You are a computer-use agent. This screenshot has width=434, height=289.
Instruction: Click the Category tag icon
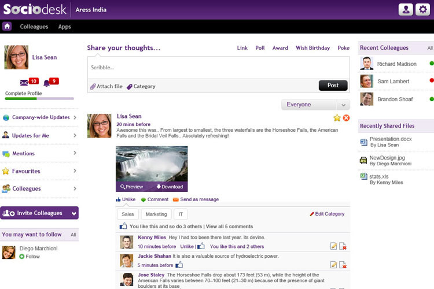(x=129, y=87)
